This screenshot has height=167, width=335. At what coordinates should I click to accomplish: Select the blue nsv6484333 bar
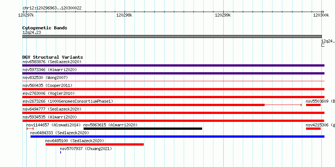pyautogui.click(x=177, y=137)
